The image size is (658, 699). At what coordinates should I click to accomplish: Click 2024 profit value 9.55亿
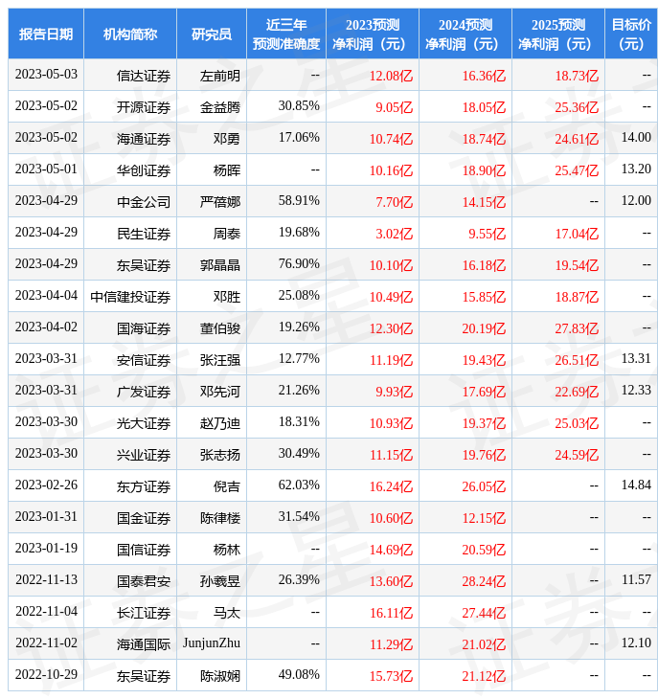tap(488, 234)
